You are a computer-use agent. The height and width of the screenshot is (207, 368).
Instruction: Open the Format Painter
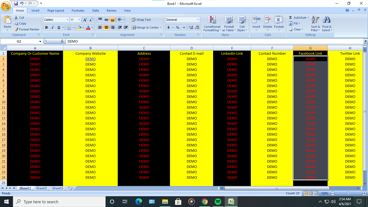tap(27, 29)
